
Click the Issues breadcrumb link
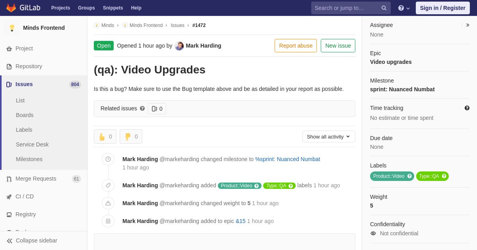point(177,25)
